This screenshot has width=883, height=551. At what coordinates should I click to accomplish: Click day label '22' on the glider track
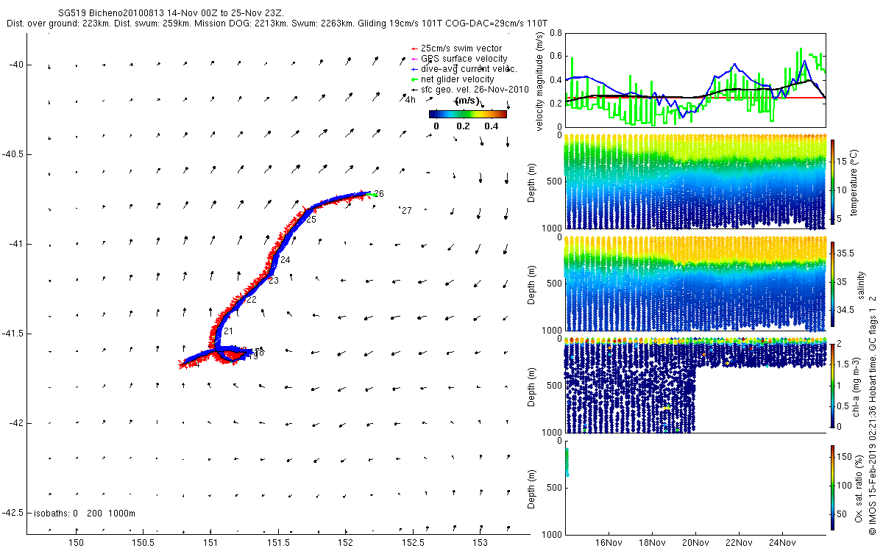pyautogui.click(x=251, y=300)
